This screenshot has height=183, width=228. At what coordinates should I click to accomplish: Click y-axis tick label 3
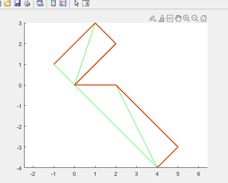20,23
